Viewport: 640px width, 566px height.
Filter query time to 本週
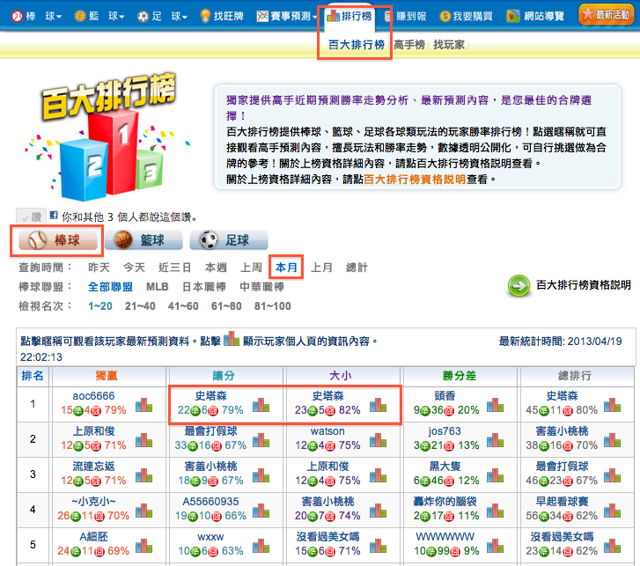[216, 268]
